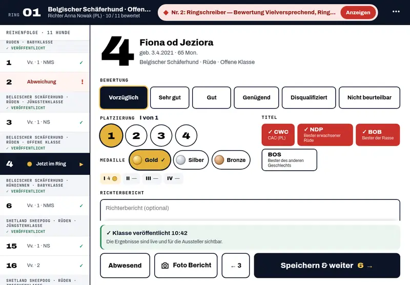Choose placement 3
410x285 pixels.
(x=161, y=135)
